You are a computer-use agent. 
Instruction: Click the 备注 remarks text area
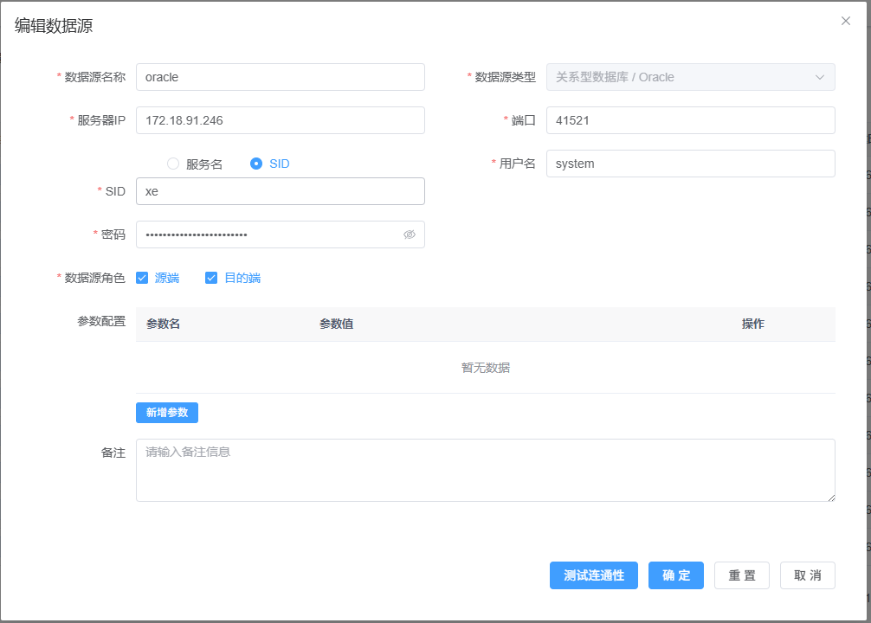coord(486,471)
